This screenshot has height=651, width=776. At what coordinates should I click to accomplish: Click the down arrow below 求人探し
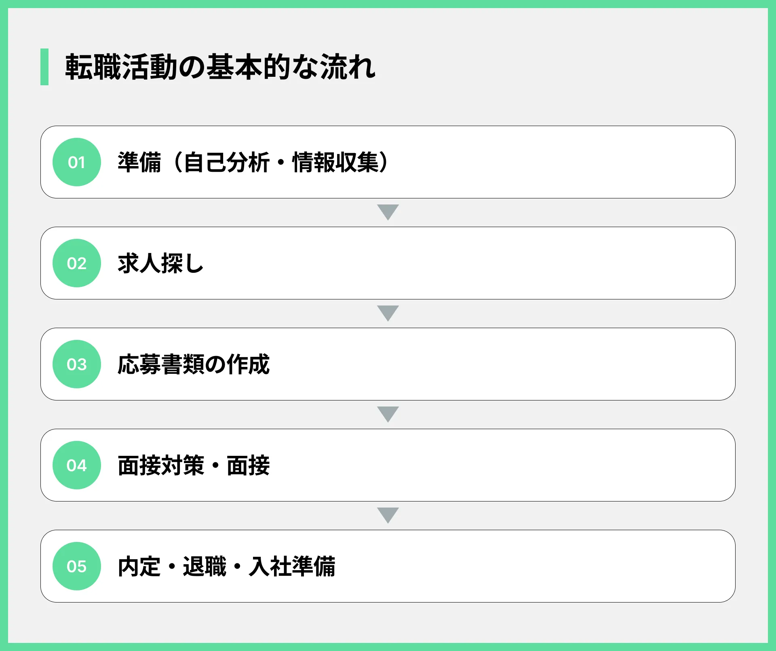pyautogui.click(x=388, y=313)
